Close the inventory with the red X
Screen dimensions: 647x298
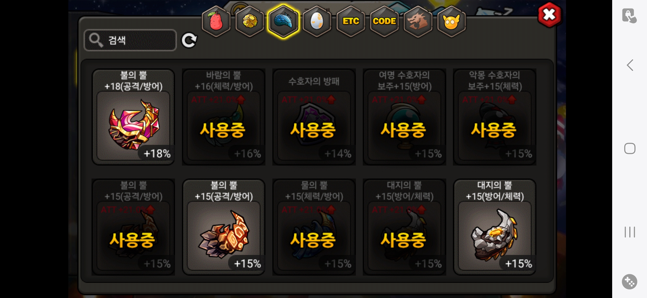pyautogui.click(x=549, y=15)
